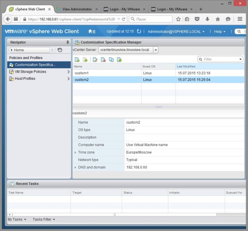Click the Queued For column header
This screenshot has width=248, height=231.
click(235, 193)
